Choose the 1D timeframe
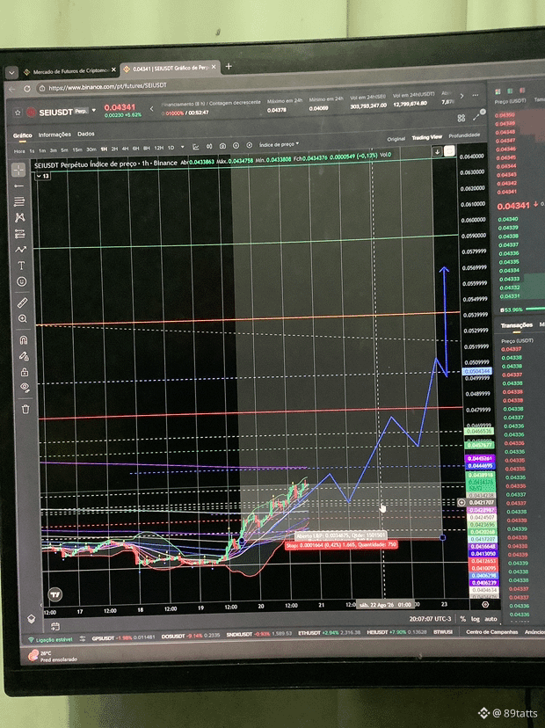Screen dimensions: 545x728 [171, 148]
